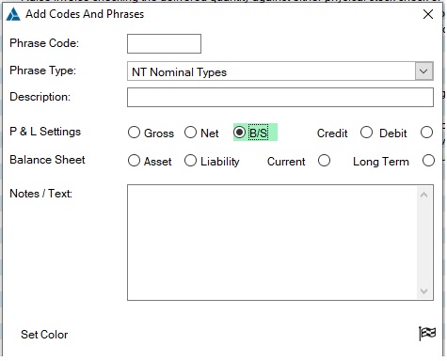Viewport: 447px width, 361px height.
Task: Click the notes scrollbar down arrow
Action: tap(424, 291)
